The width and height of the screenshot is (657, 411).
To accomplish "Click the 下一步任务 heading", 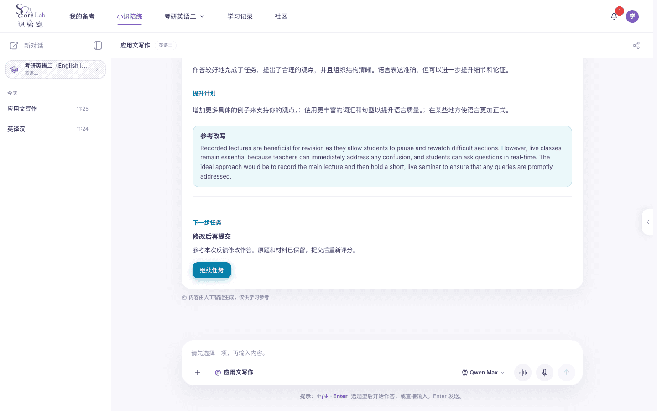I will click(207, 222).
